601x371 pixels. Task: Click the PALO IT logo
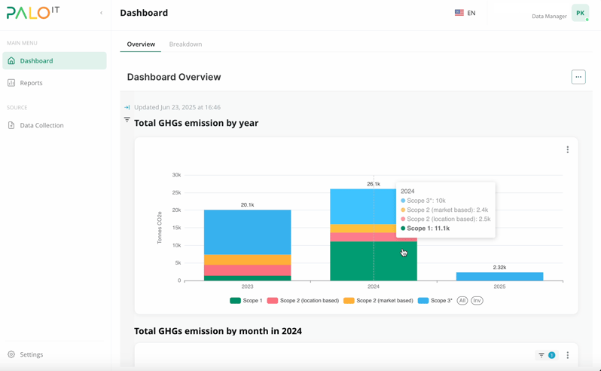tap(33, 13)
